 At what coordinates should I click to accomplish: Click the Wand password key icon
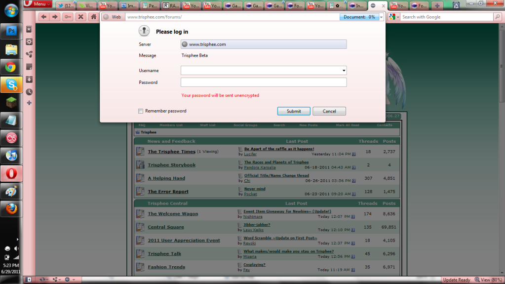point(68,17)
